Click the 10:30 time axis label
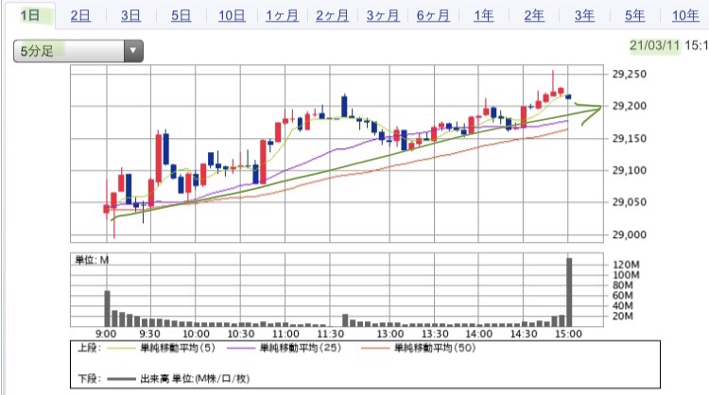 point(240,334)
